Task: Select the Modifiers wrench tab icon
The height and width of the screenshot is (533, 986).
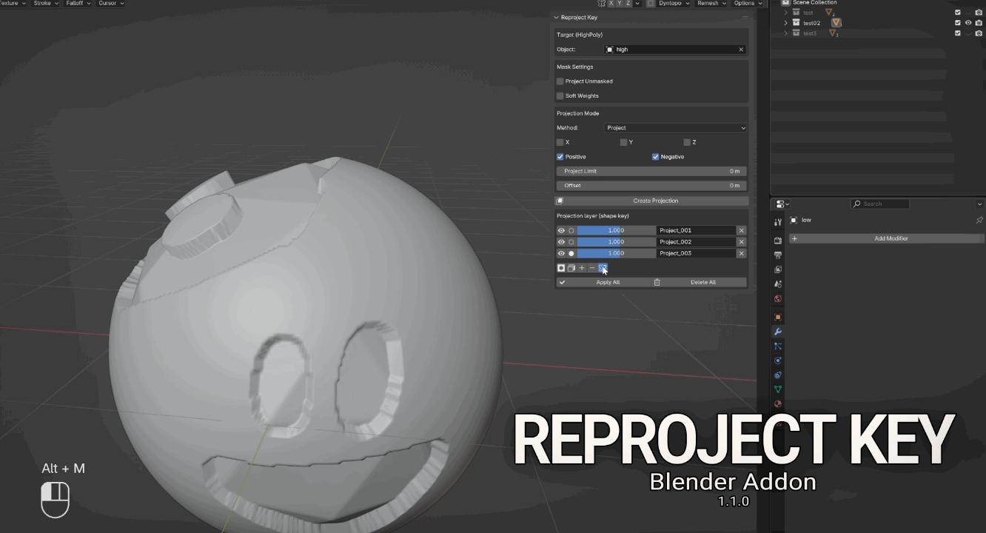Action: click(778, 332)
